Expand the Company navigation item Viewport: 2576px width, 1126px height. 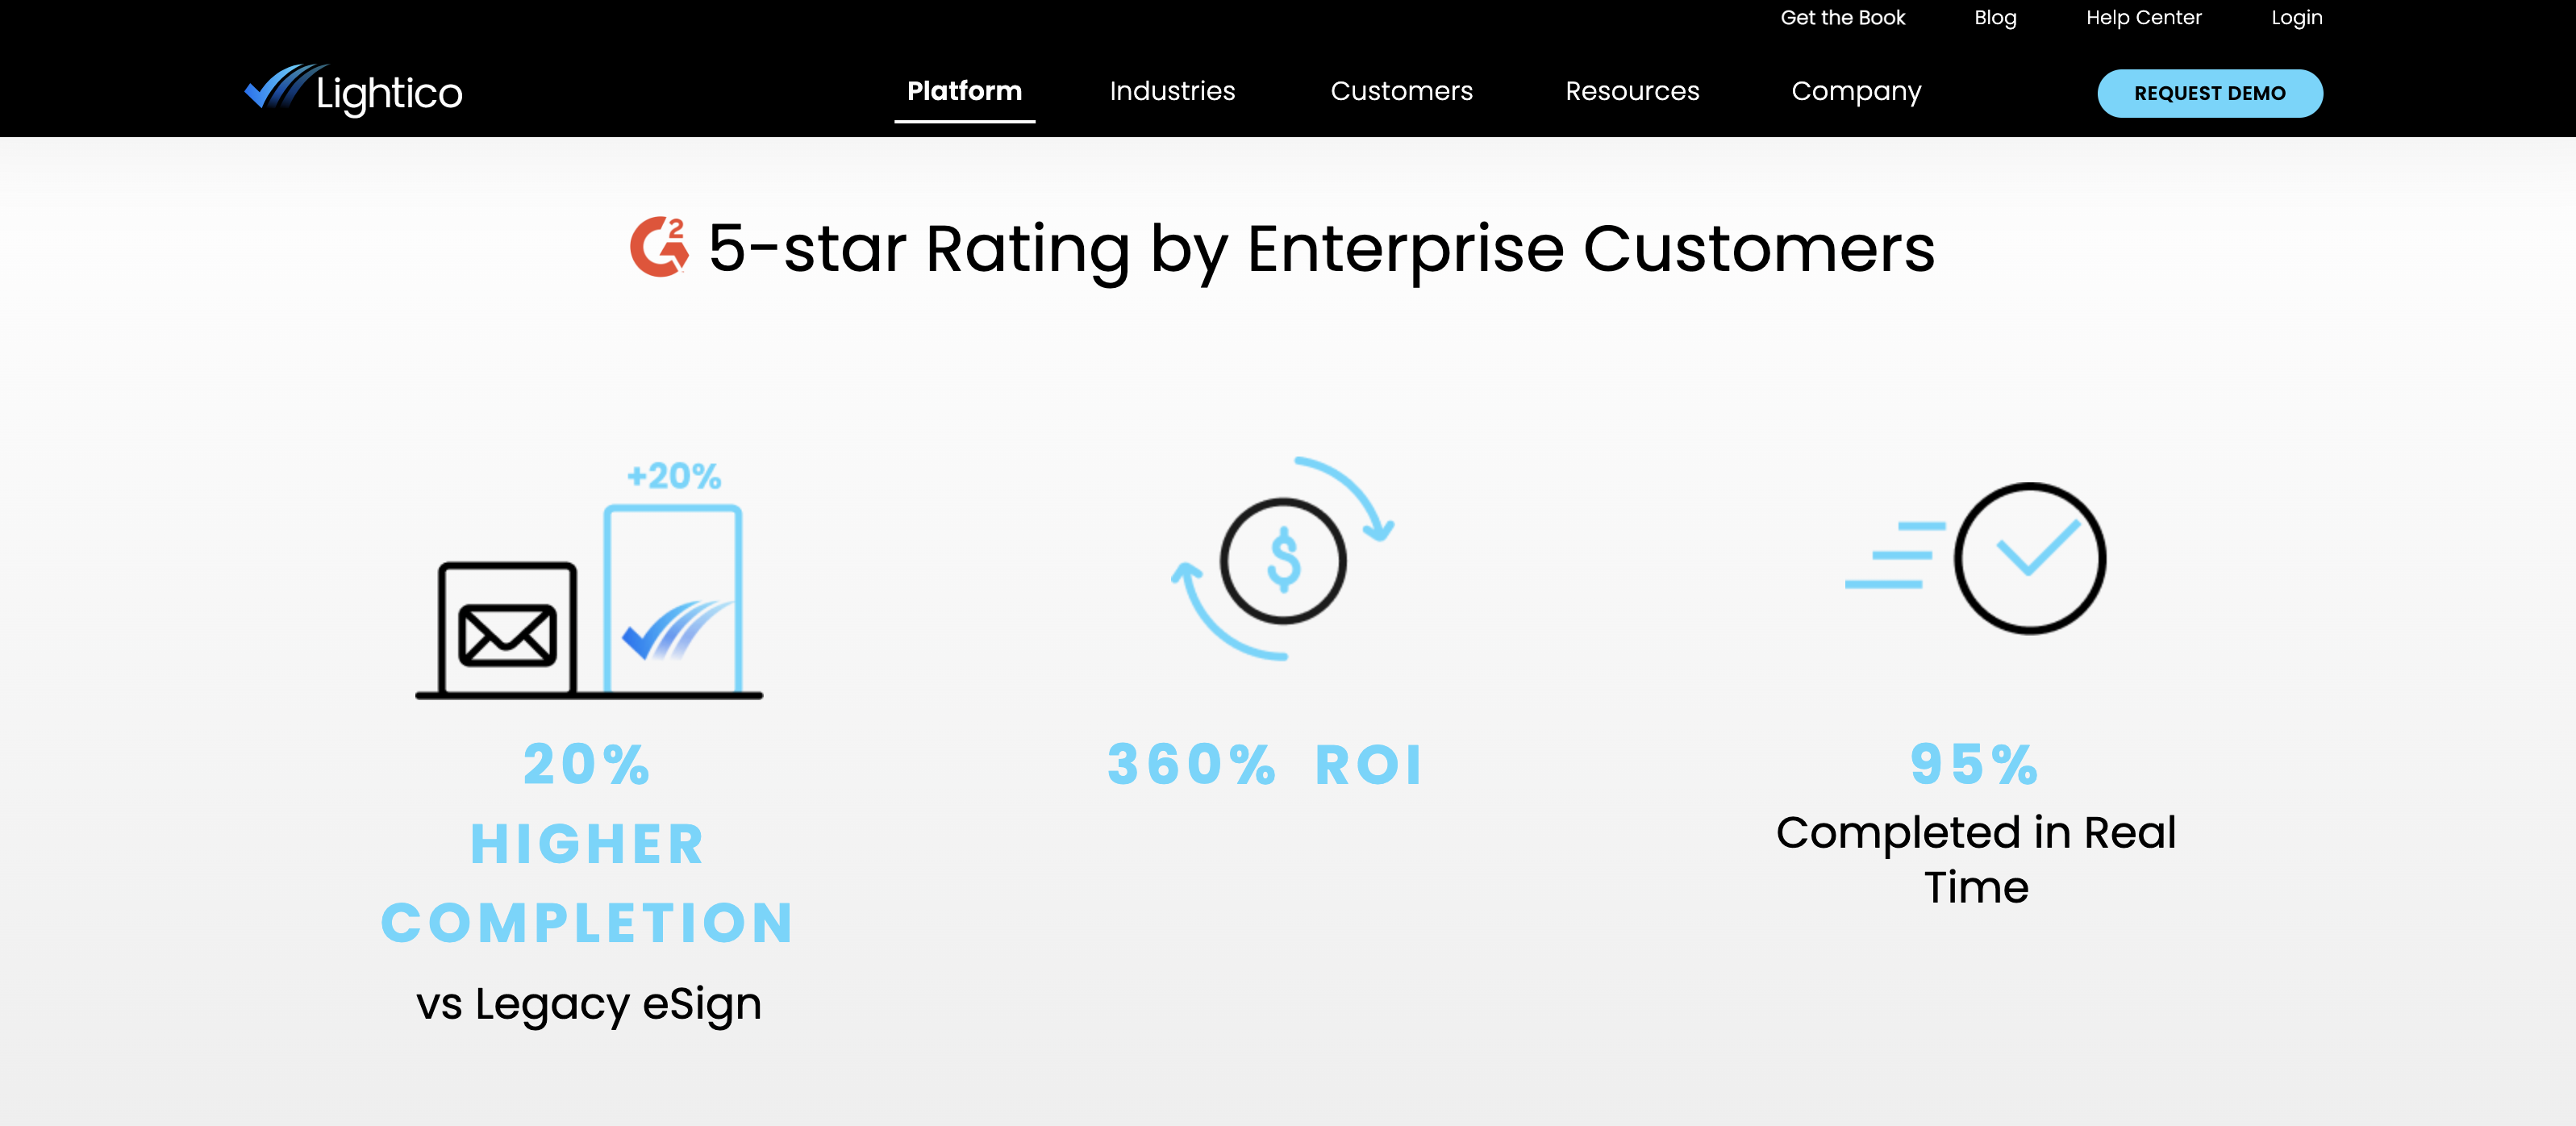click(1856, 91)
